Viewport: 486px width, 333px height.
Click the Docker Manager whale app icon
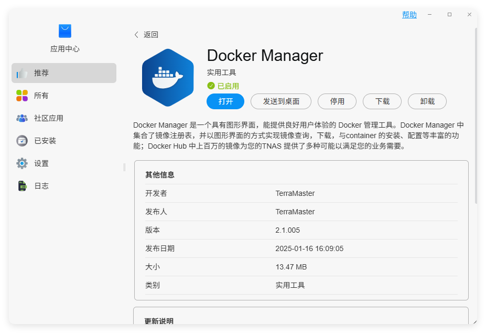[x=167, y=77]
